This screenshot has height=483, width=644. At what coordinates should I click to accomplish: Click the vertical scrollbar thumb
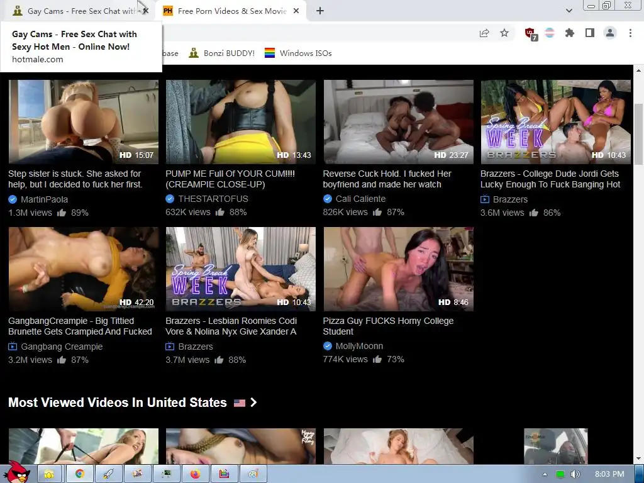(639, 133)
